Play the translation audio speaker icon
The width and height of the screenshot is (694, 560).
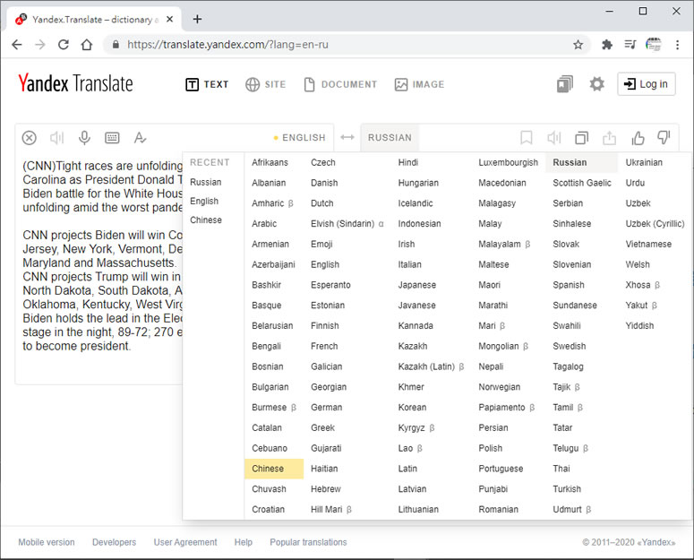click(x=553, y=138)
